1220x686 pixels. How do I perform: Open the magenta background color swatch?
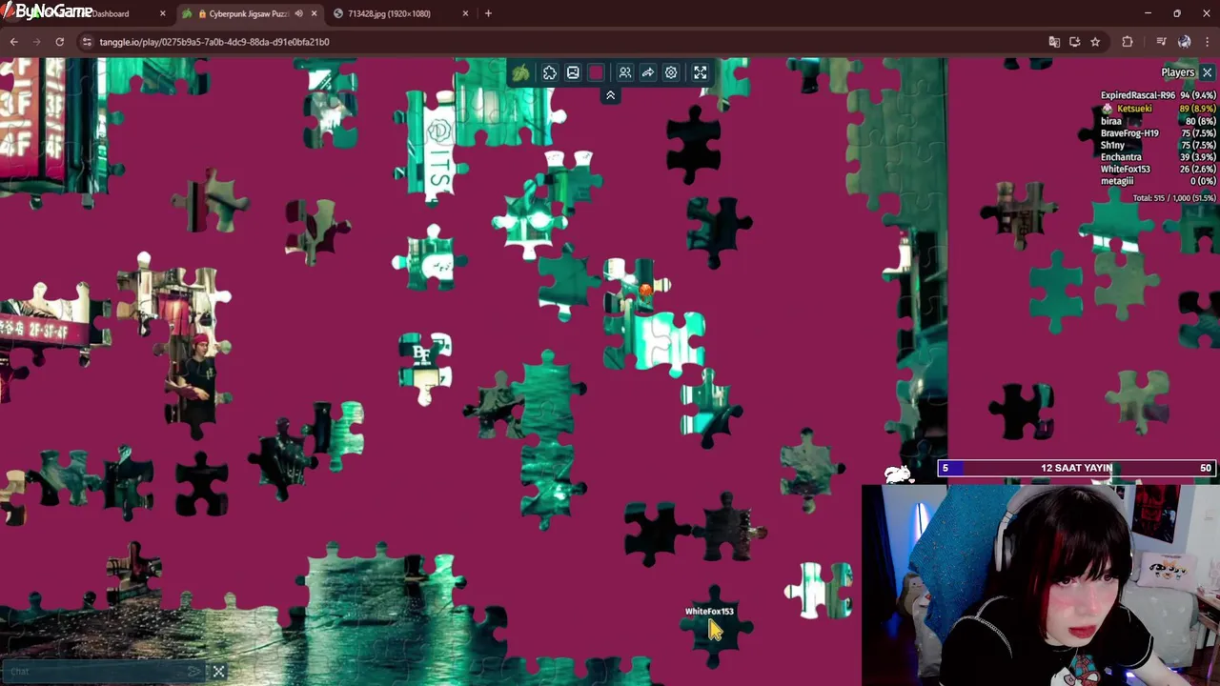(596, 72)
